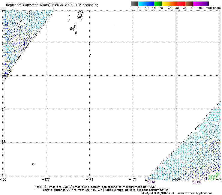Image resolution: width=222 pixels, height=195 pixels.
Task: Click the '-26' latitude axis label
Action: point(3,108)
